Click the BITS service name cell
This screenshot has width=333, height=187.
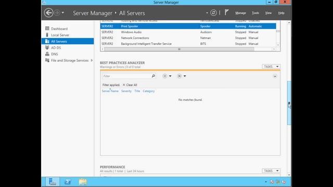(x=203, y=44)
